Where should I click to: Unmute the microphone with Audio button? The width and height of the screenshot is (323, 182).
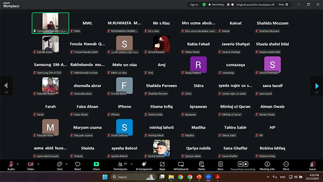coord(11,165)
